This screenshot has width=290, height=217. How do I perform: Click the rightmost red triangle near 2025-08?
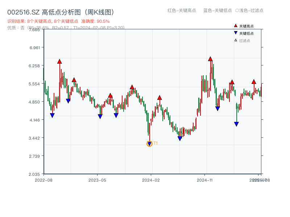pyautogui.click(x=254, y=82)
